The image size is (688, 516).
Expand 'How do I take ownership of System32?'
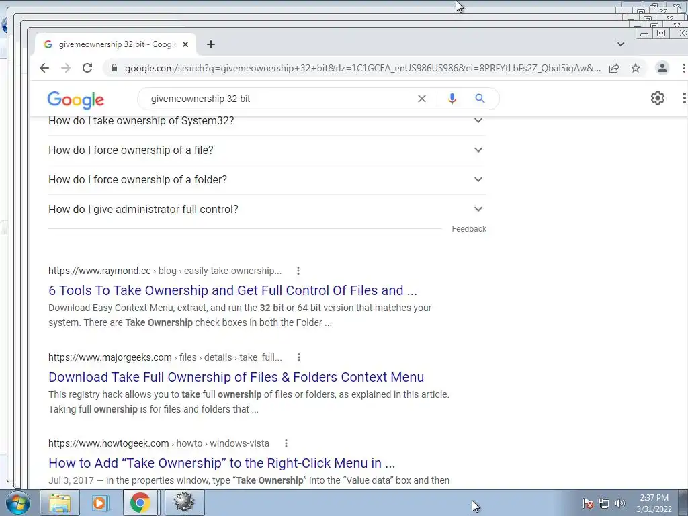[x=267, y=121]
